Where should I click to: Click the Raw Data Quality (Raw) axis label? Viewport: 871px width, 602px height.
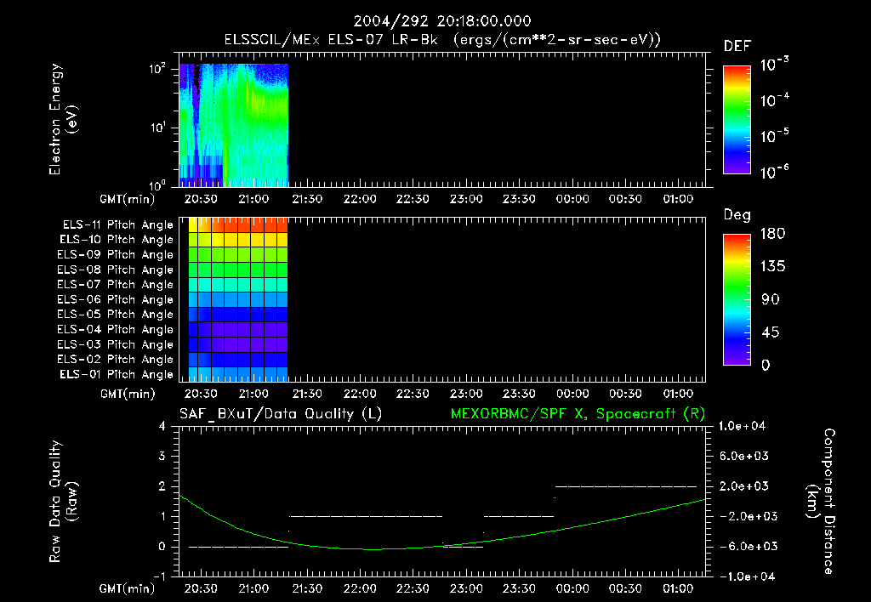click(x=63, y=502)
